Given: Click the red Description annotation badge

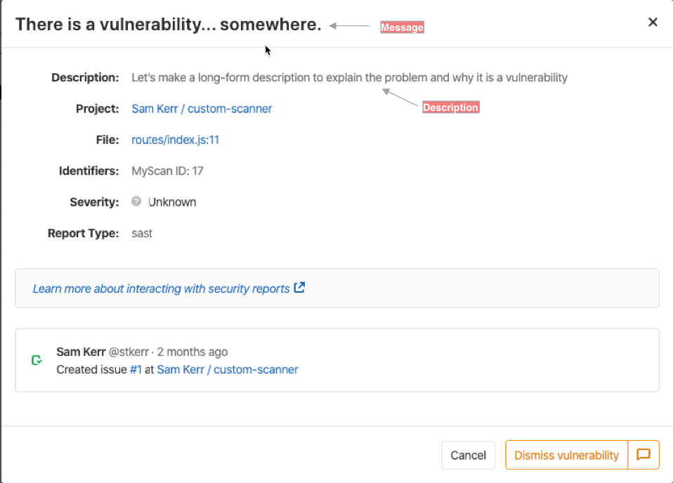Looking at the screenshot, I should pos(450,107).
